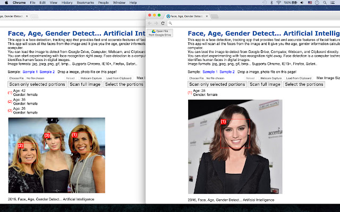Image resolution: width=340 pixels, height=212 pixels.
Task: Open the File menu
Action: [x=32, y=3]
